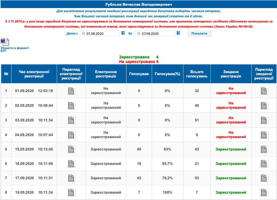Focus the start date field 01.09.2020
277x200 pixels.
101,34
